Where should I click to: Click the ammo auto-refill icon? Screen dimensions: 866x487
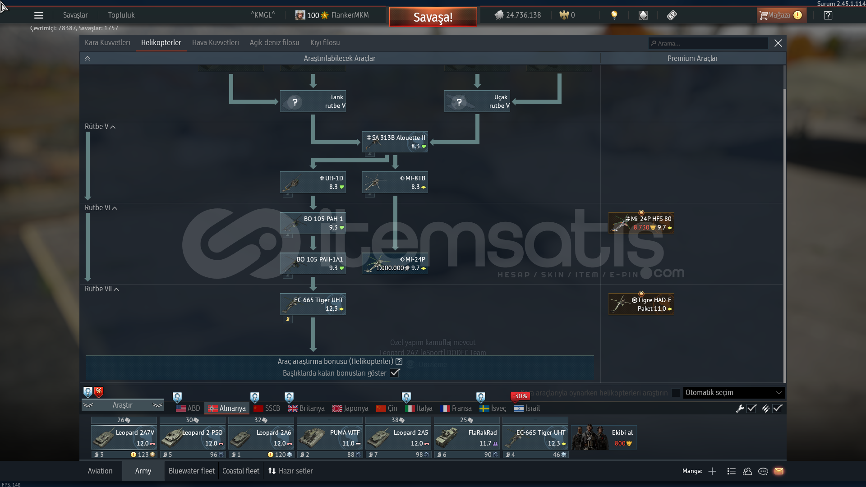pyautogui.click(x=765, y=409)
